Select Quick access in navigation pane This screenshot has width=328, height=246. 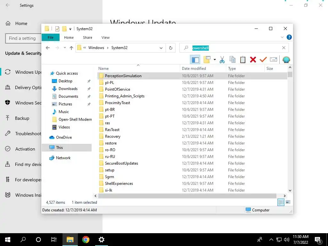pyautogui.click(x=67, y=73)
